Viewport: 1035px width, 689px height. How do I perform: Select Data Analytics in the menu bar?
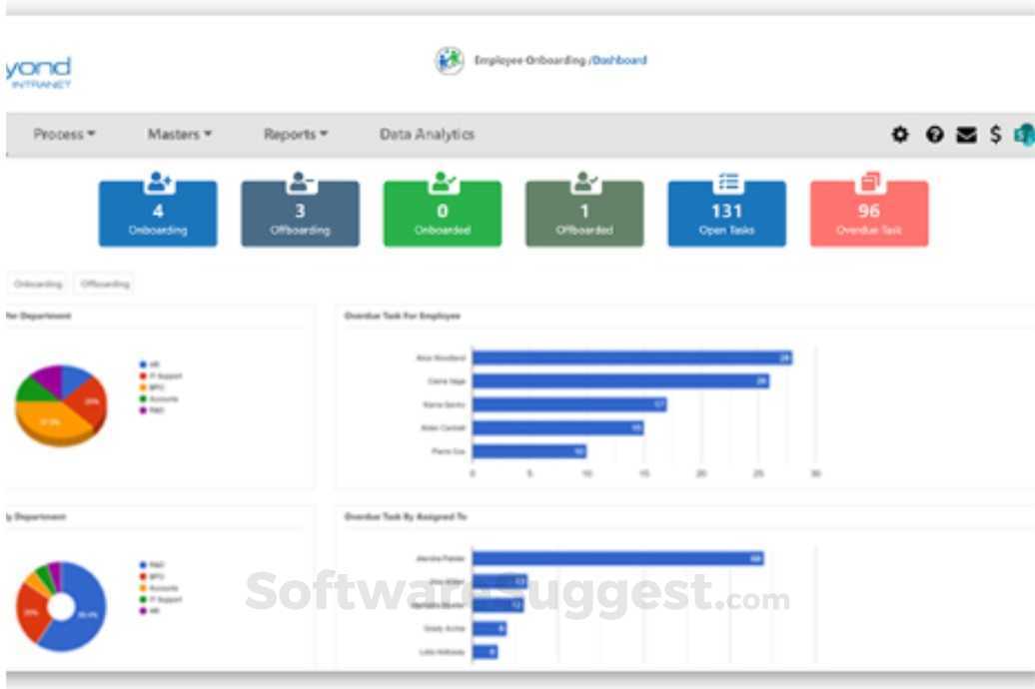tap(427, 134)
